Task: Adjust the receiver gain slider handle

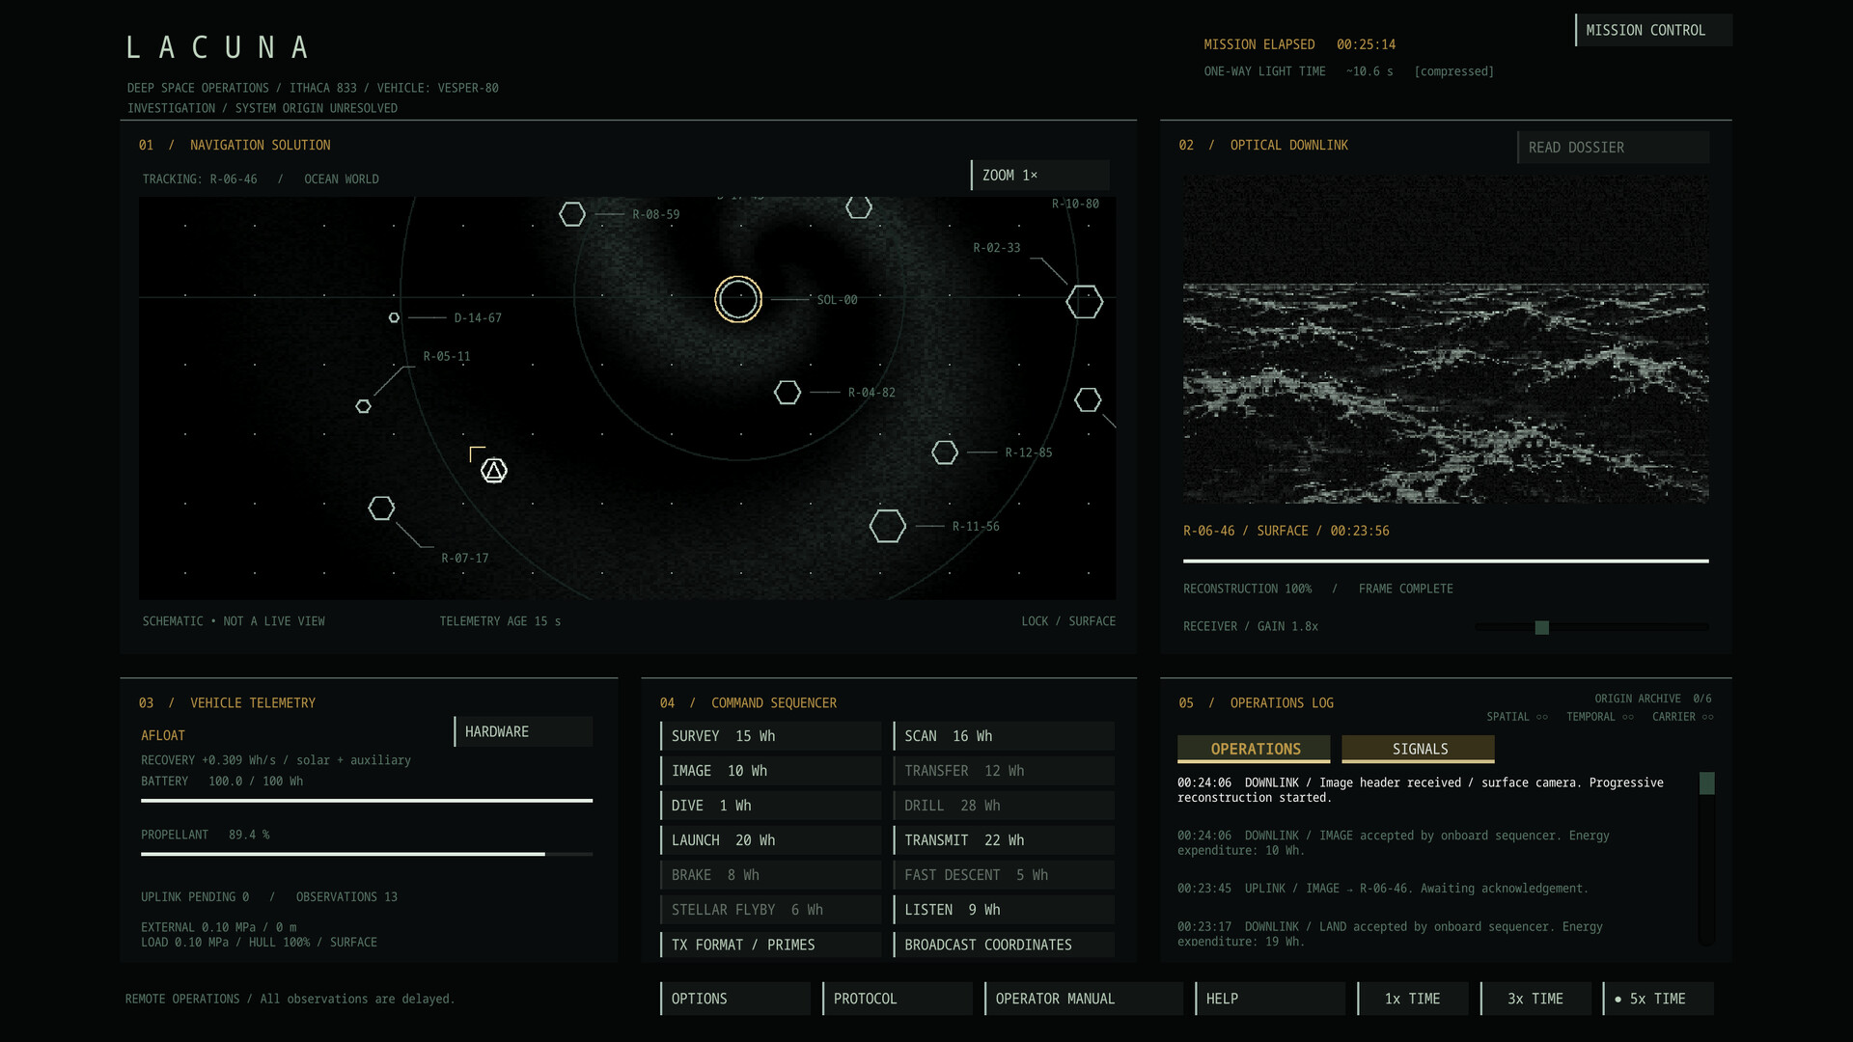Action: [x=1542, y=627]
